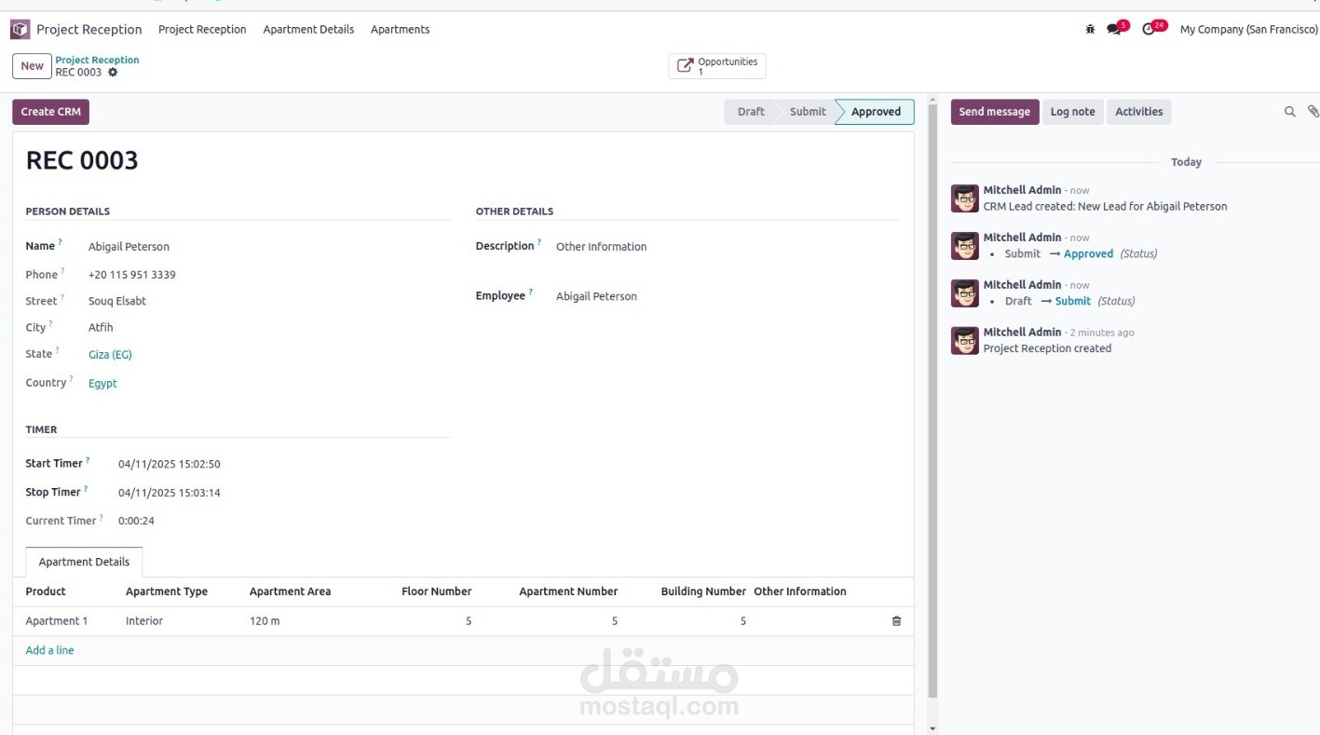This screenshot has width=1320, height=735.
Task: Select Approved status stage
Action: point(875,112)
